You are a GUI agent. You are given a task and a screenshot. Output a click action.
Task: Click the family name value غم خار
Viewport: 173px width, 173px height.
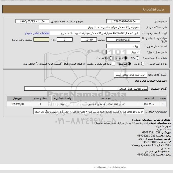pyautogui.click(x=149, y=152)
